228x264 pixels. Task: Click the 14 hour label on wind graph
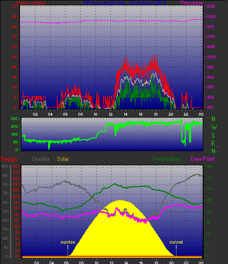(x=125, y=114)
